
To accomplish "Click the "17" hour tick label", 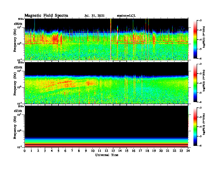I will click(140, 151).
